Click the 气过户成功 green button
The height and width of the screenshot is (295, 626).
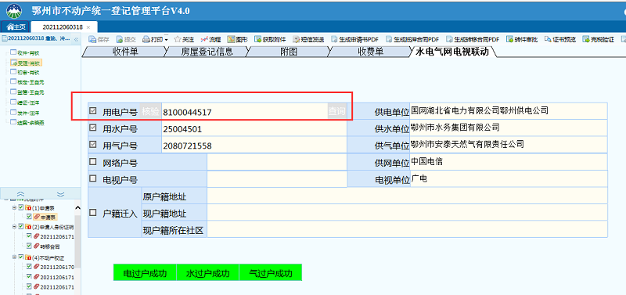[270, 273]
